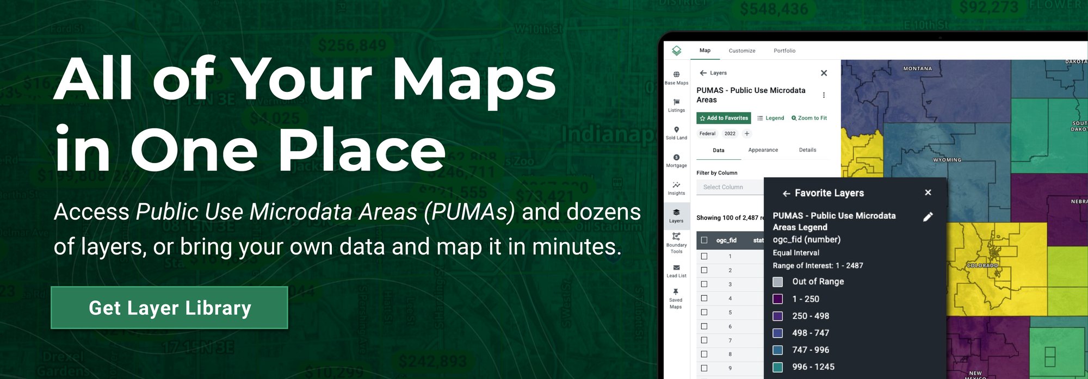The image size is (1088, 379).
Task: Switch to the Appearance tab
Action: coord(763,150)
